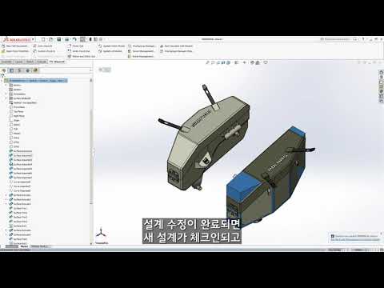Click the Zoom to Area view icon
This screenshot has height=288, width=384.
(x=213, y=62)
